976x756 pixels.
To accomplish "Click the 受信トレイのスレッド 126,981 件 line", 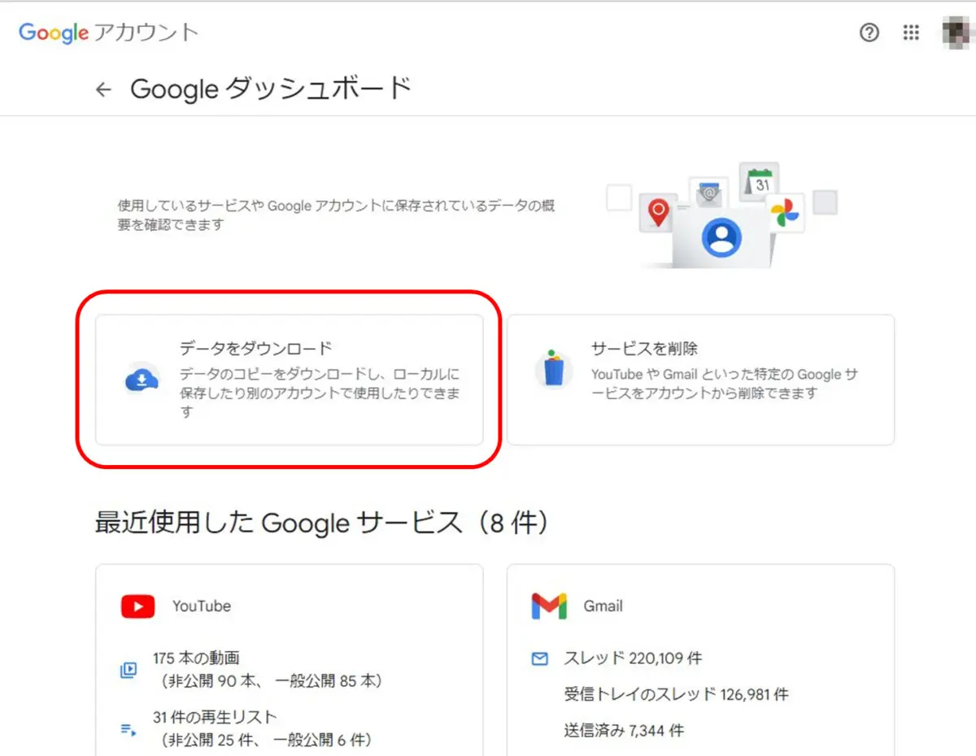I will pyautogui.click(x=676, y=695).
